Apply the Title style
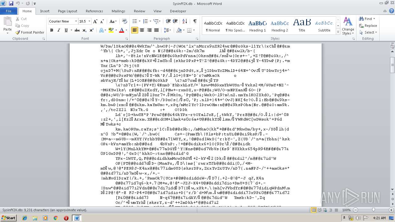395x222 pixels. (302, 26)
